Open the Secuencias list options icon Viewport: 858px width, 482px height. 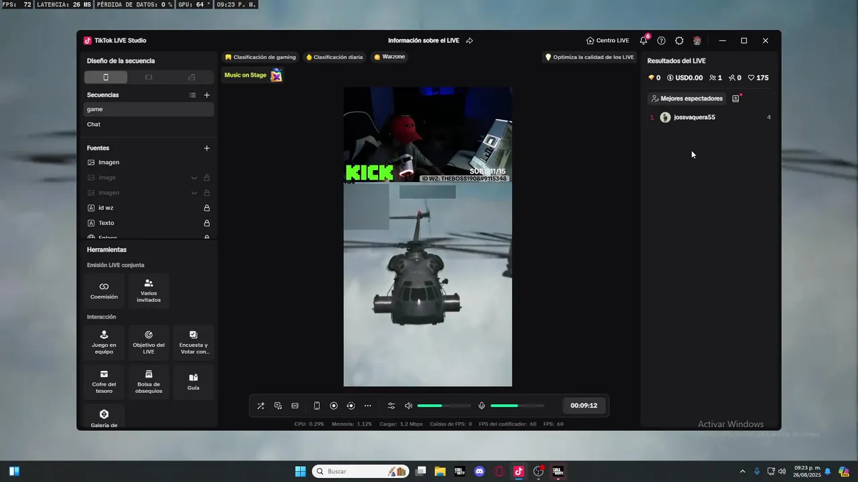192,95
